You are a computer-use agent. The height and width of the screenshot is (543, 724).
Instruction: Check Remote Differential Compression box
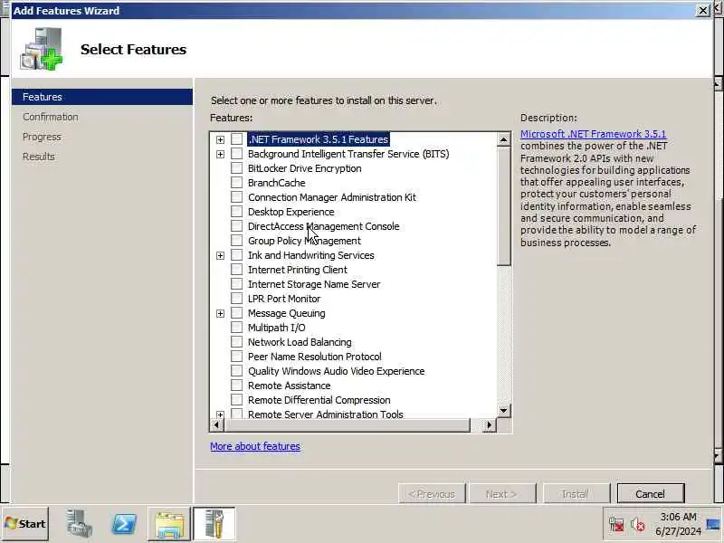236,399
